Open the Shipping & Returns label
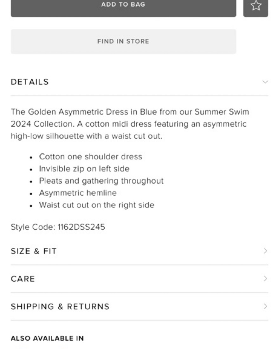 60,306
